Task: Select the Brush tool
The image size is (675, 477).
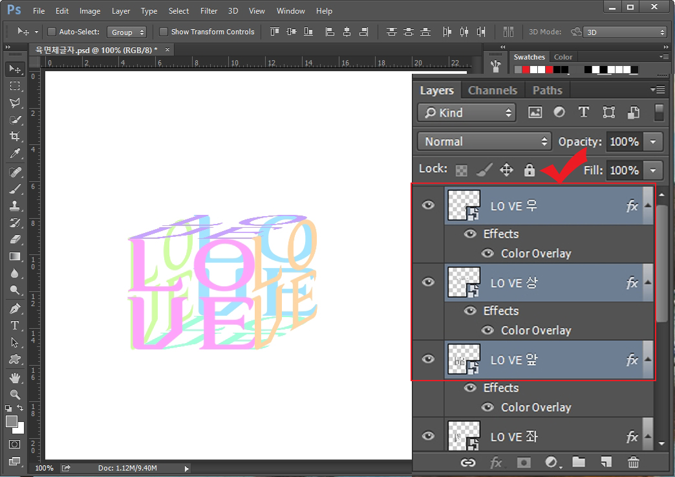Action: pyautogui.click(x=15, y=189)
